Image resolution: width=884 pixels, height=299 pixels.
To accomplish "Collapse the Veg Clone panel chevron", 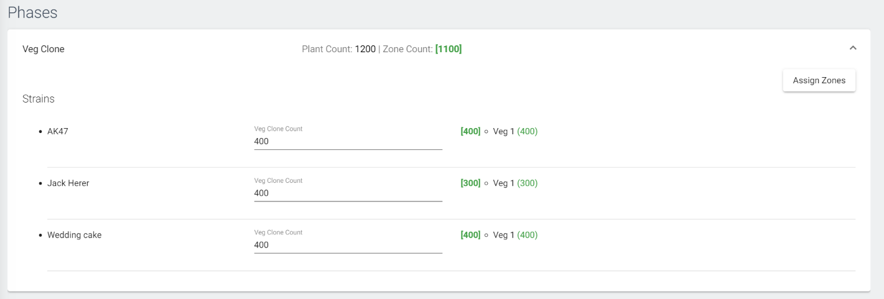I will (853, 48).
